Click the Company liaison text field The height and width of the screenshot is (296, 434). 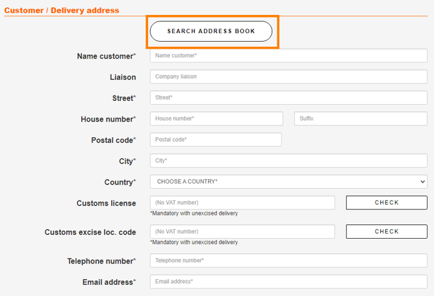[288, 77]
